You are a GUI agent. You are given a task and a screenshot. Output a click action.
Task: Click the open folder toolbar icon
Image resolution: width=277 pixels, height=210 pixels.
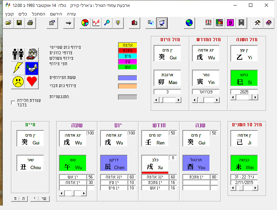click(x=9, y=23)
